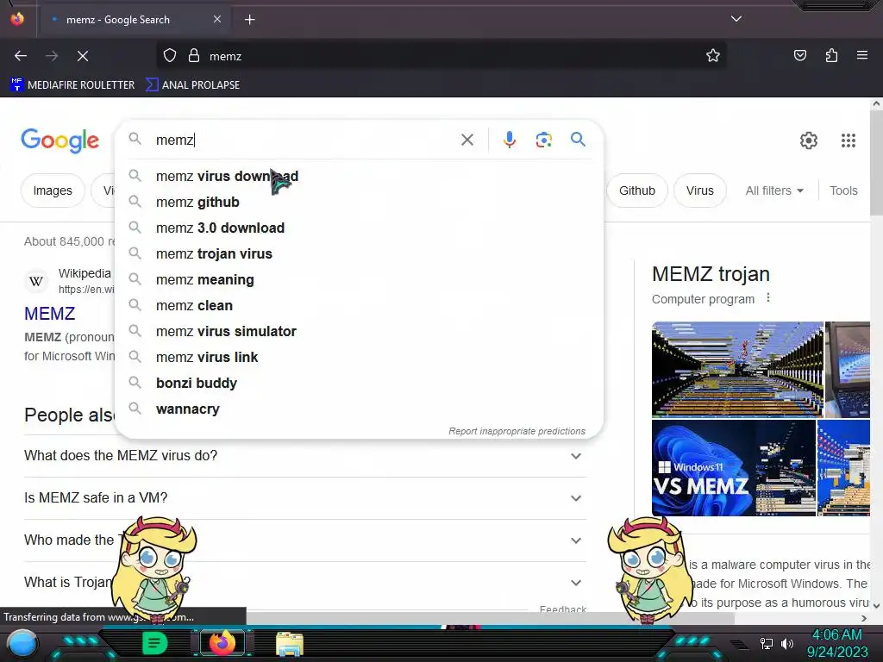
Task: Click the blue magnifier search button
Action: (x=578, y=139)
